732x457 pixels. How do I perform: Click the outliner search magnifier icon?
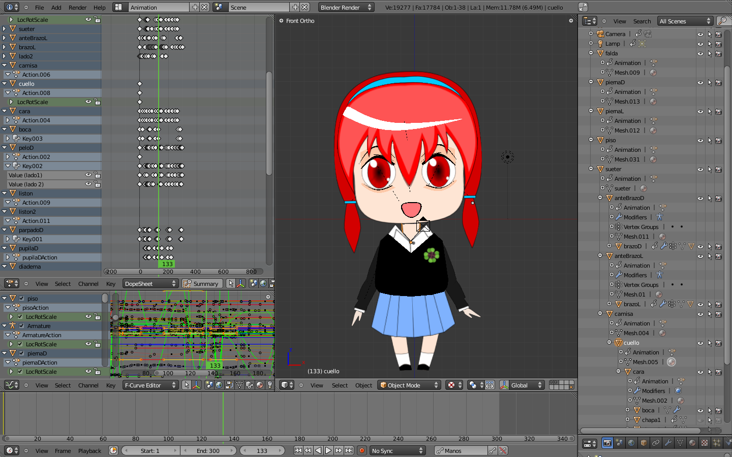722,21
